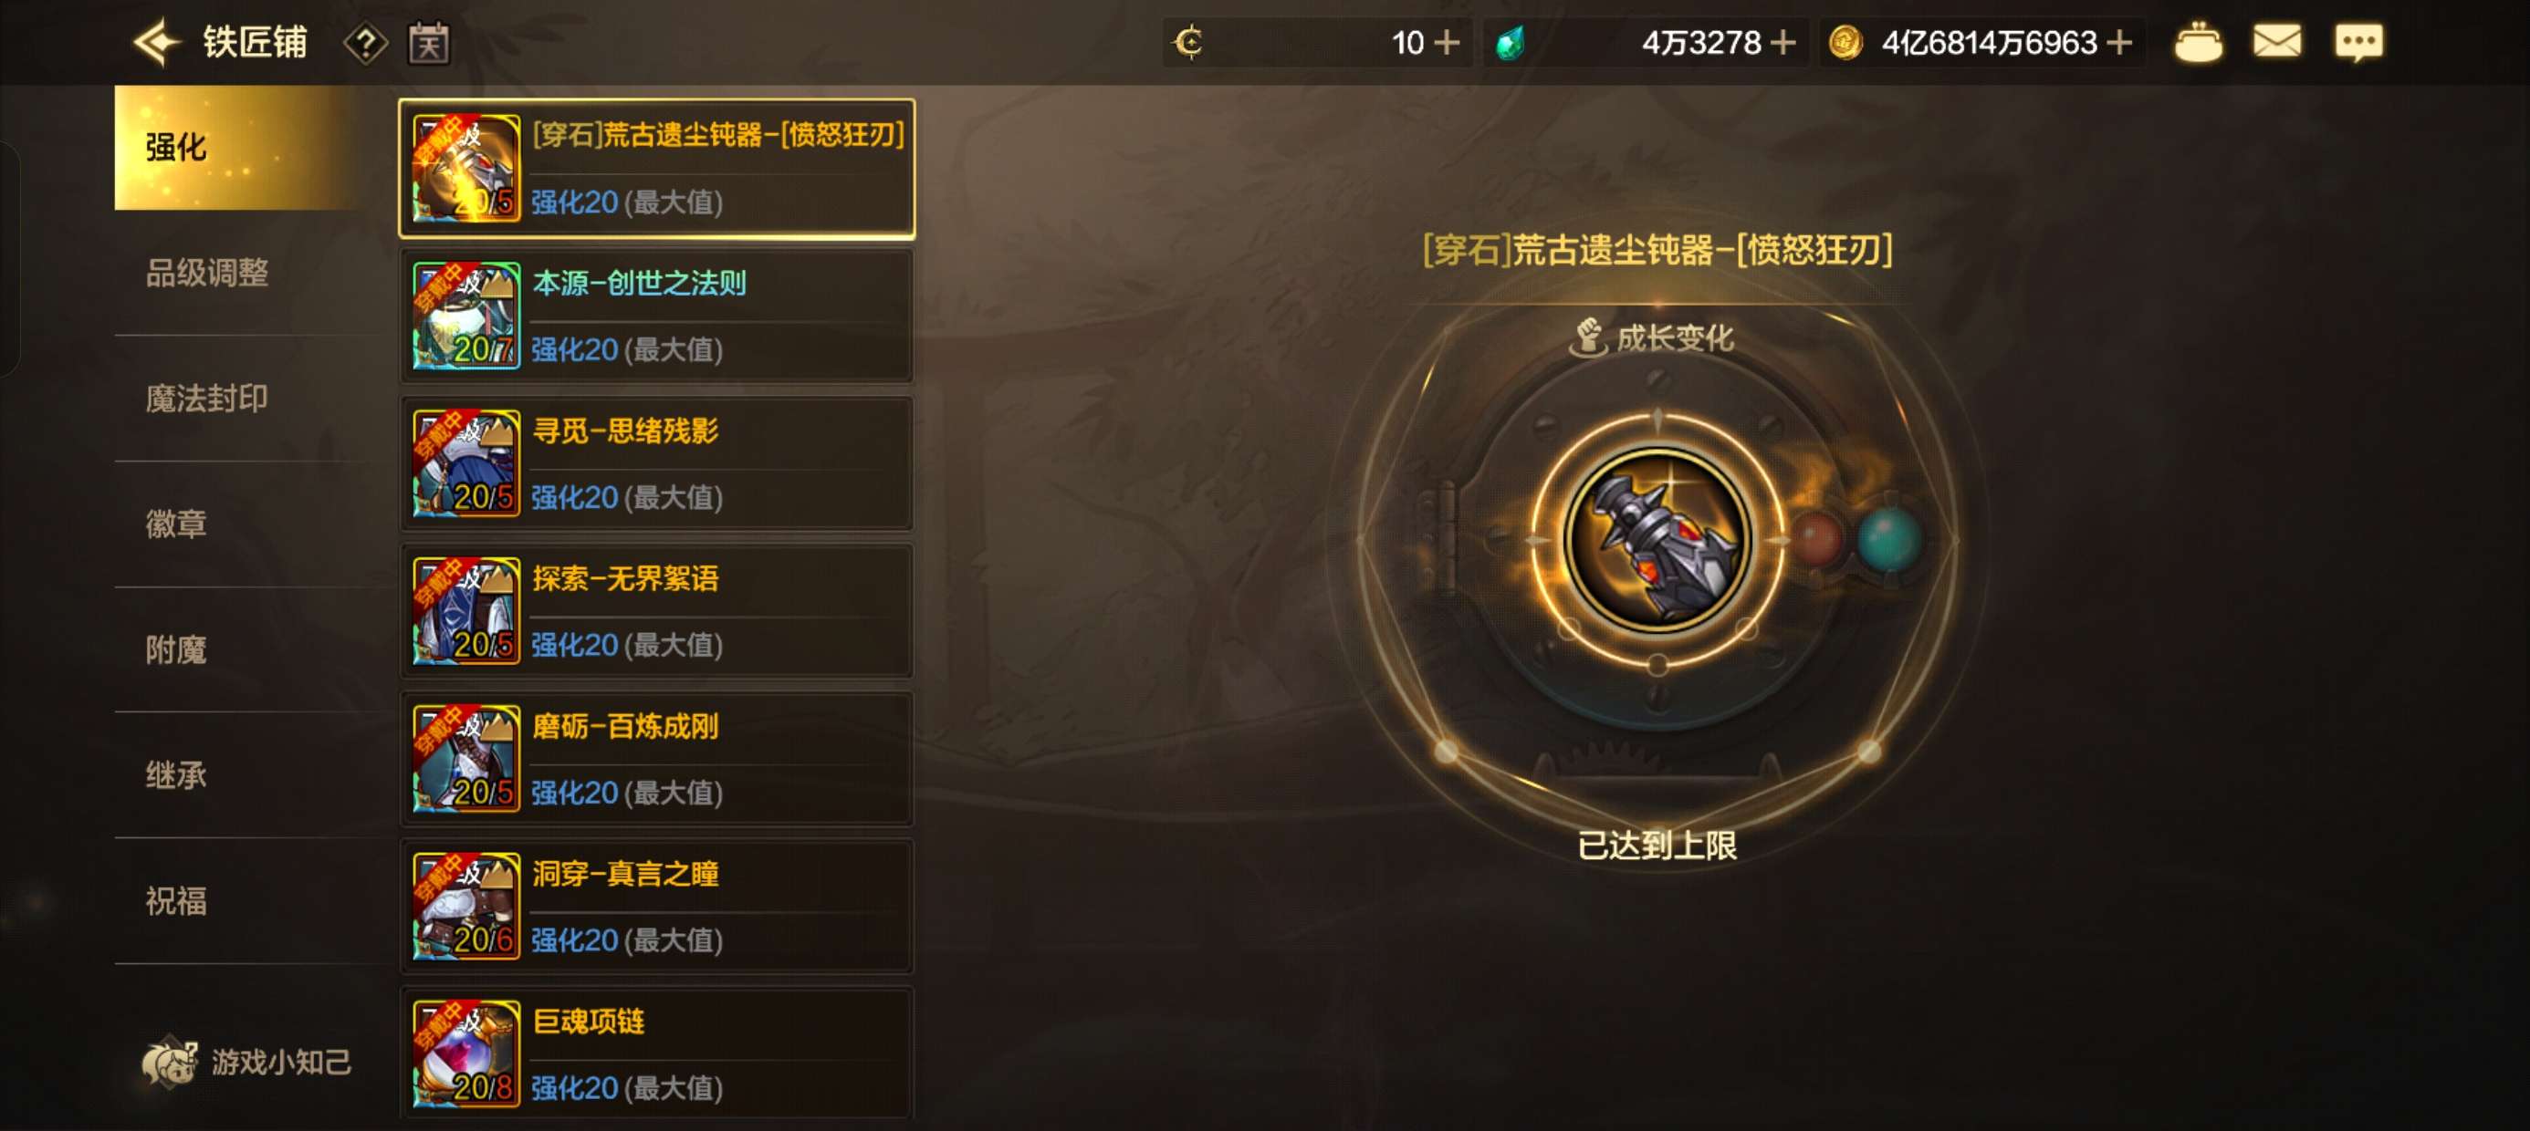Image resolution: width=2530 pixels, height=1131 pixels.
Task: Select 本源-创世之法则 equipment item
Action: 656,316
